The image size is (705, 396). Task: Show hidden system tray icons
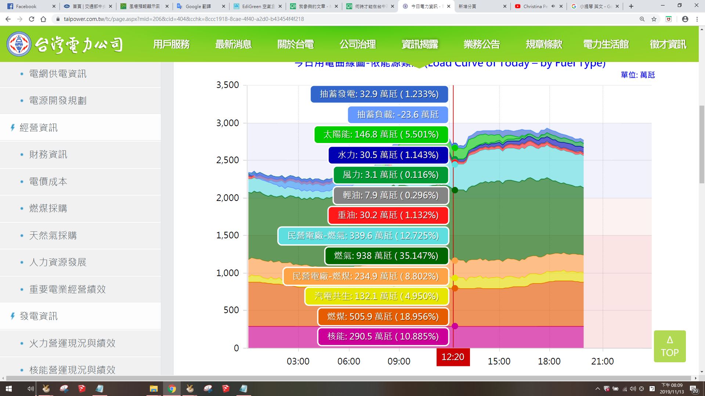pos(597,389)
